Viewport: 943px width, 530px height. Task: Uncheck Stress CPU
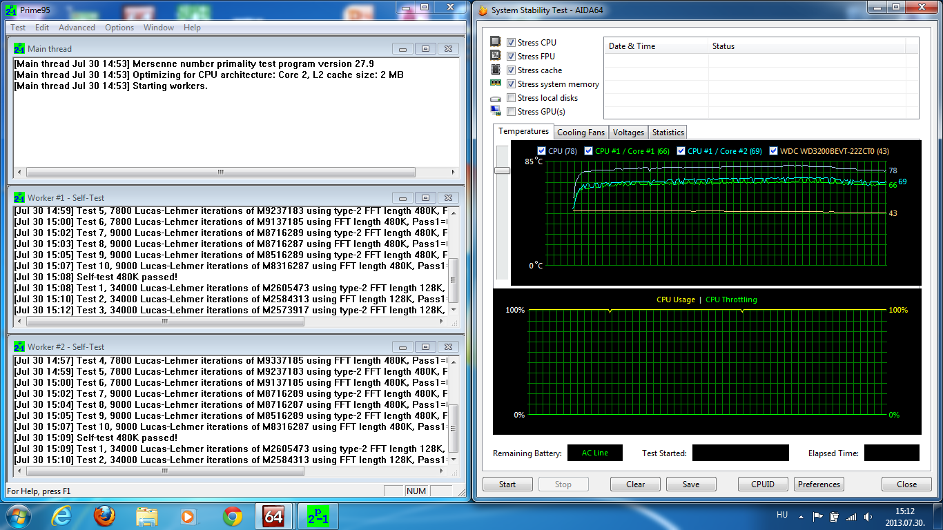click(x=511, y=43)
